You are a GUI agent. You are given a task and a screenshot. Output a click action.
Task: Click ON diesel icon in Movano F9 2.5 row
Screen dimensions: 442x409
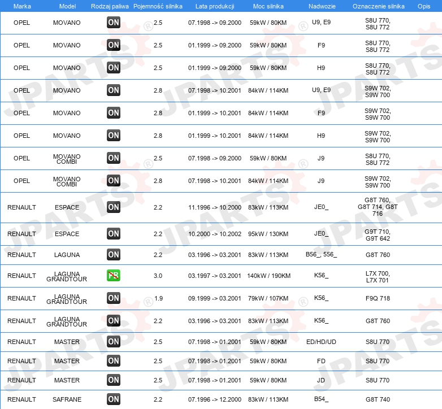(114, 45)
